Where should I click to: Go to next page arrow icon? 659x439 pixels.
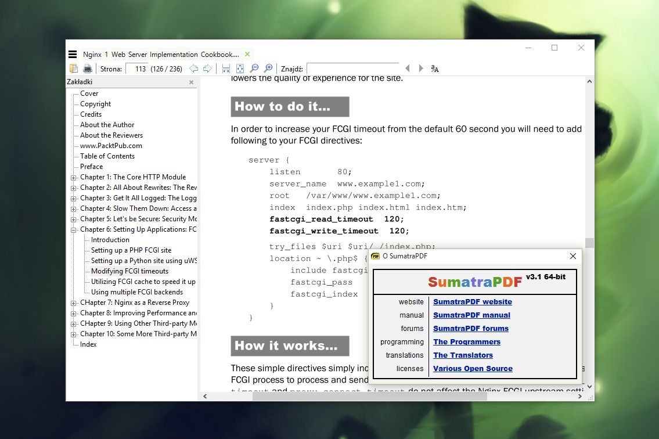pos(207,69)
